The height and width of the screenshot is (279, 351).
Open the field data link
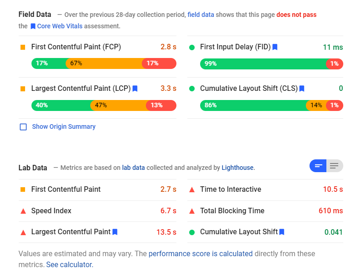point(201,15)
